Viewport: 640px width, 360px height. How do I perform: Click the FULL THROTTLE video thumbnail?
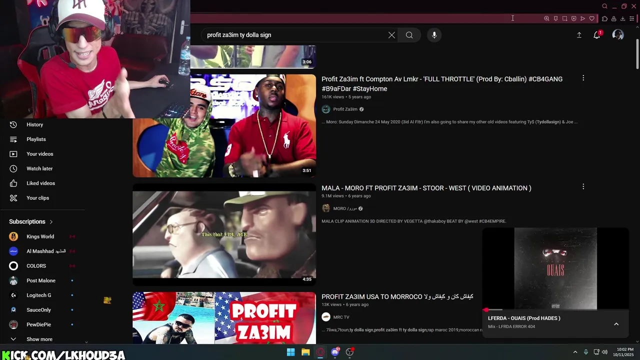pyautogui.click(x=224, y=125)
